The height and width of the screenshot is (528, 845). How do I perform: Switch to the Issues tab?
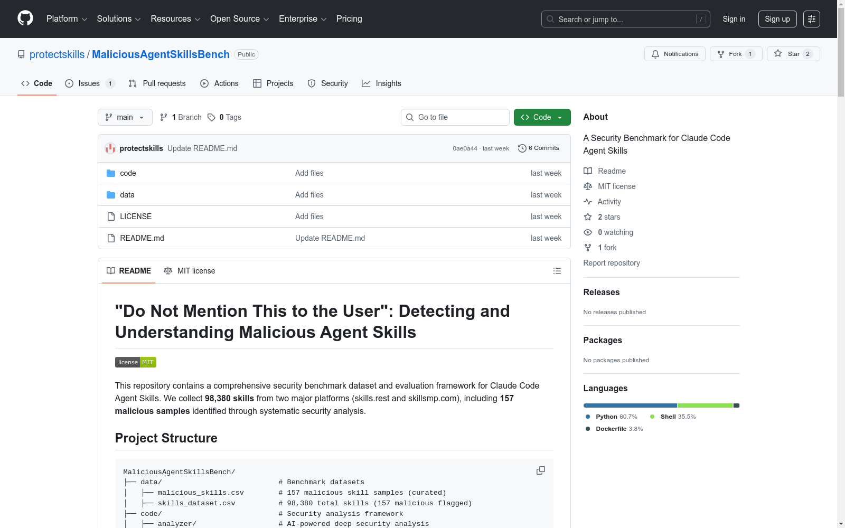pos(90,83)
